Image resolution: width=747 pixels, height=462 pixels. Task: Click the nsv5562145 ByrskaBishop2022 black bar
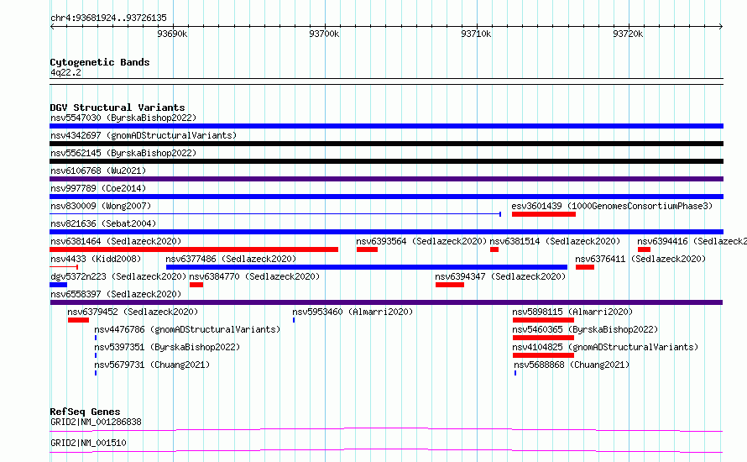[x=386, y=161]
